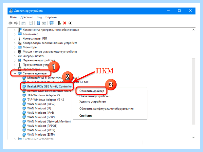Minimize the Диспетчер устройств window

tap(168, 10)
